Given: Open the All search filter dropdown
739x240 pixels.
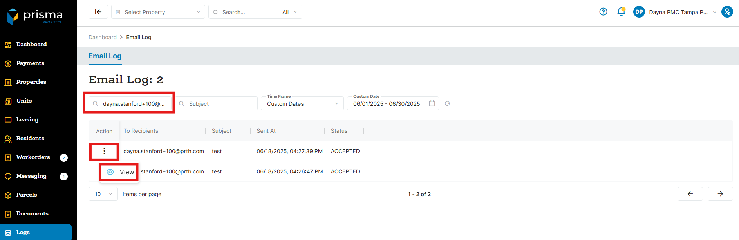Looking at the screenshot, I should pos(289,12).
